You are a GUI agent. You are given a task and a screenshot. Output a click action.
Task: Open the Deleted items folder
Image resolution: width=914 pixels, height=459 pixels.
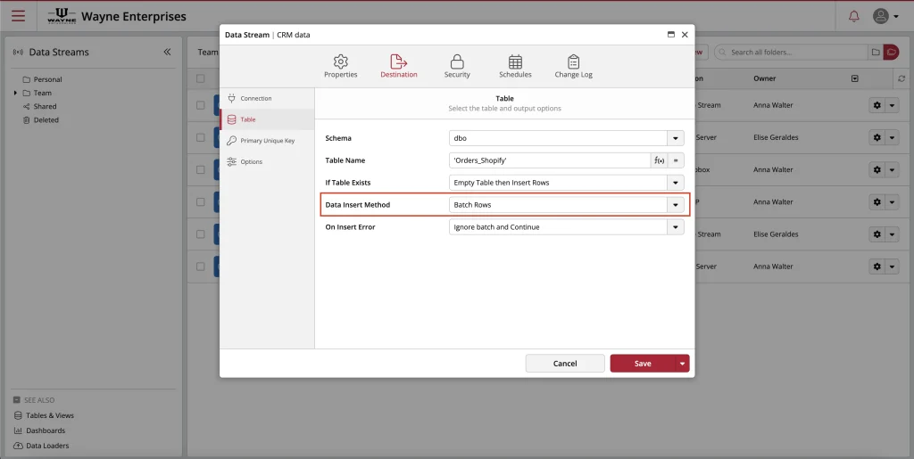(x=41, y=119)
